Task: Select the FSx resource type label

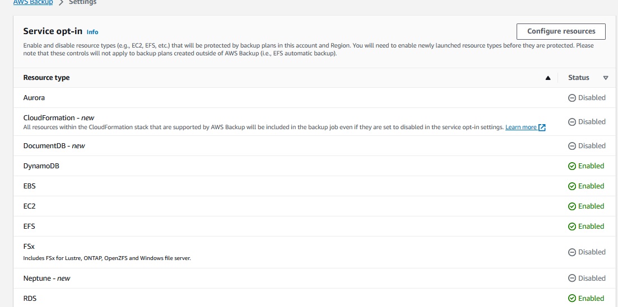Action: pos(29,247)
